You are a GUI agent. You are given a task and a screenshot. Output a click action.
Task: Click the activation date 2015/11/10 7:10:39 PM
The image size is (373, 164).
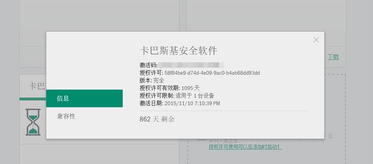192,103
